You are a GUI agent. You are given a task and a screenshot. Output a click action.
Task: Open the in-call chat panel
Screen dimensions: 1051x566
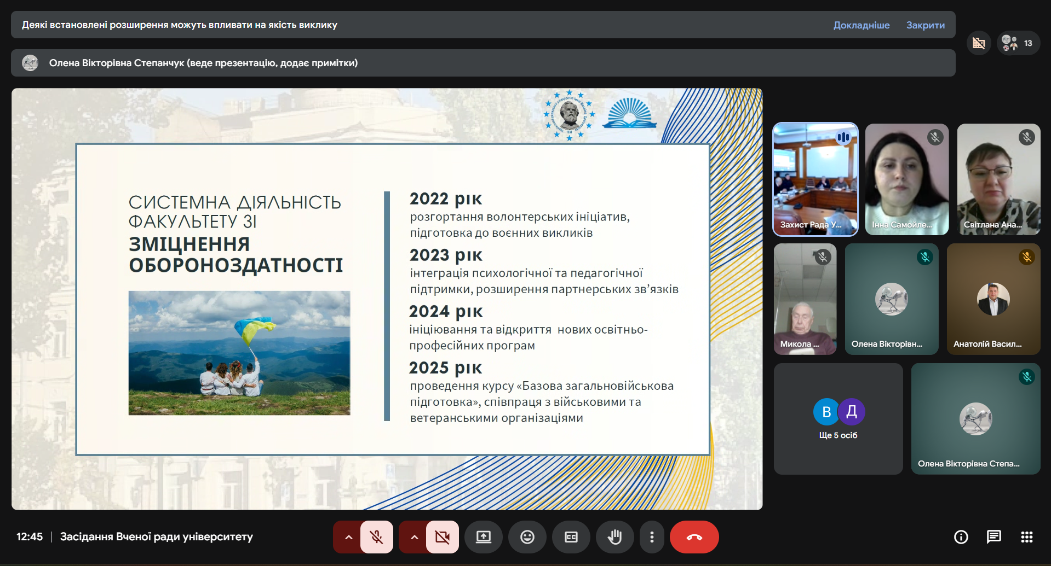click(993, 537)
